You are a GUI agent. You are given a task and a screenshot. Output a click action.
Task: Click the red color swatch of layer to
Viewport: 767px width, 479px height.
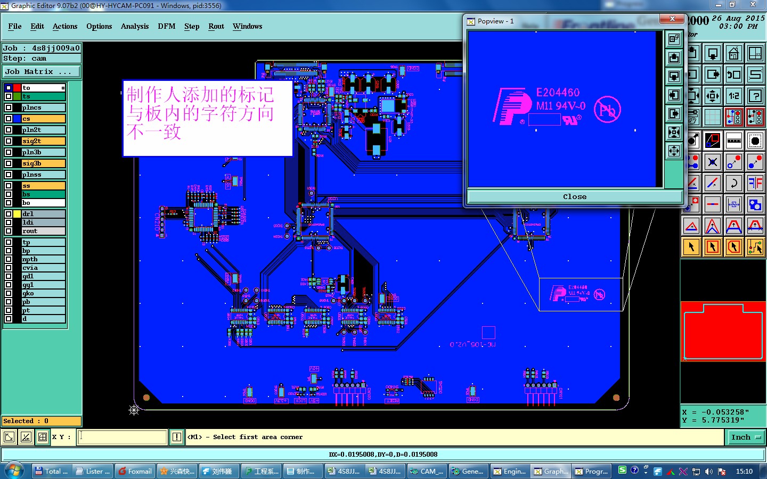pos(17,88)
